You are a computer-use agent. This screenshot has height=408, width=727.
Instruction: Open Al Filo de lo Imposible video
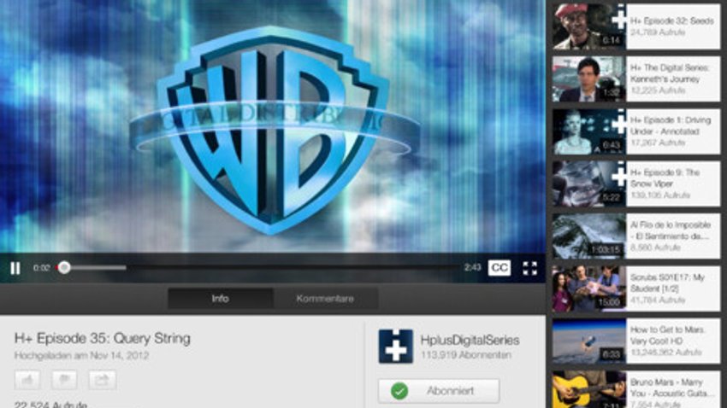point(635,236)
